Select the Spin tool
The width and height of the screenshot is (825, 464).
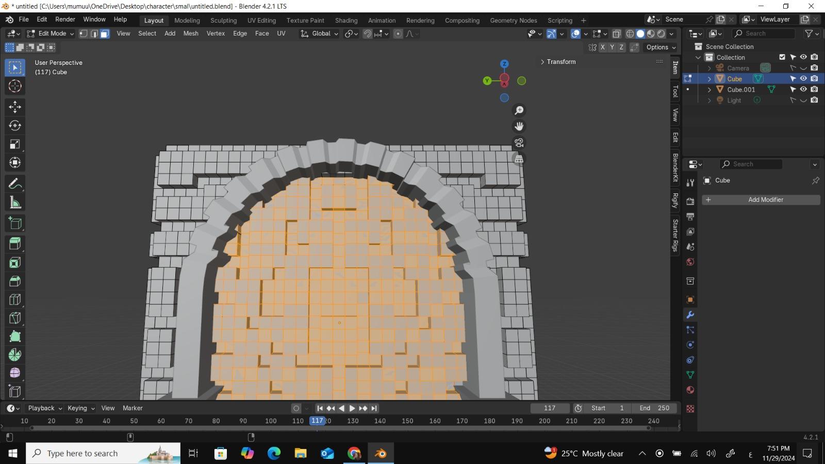point(15,355)
